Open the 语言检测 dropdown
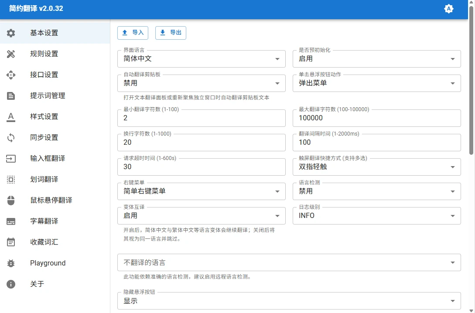Image resolution: width=475 pixels, height=313 pixels. 376,191
